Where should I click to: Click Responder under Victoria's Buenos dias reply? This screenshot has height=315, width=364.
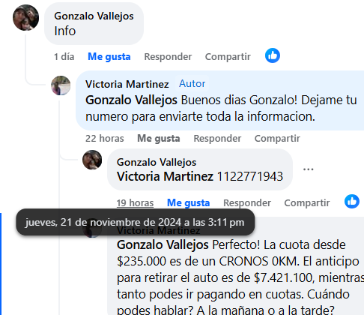click(x=217, y=139)
